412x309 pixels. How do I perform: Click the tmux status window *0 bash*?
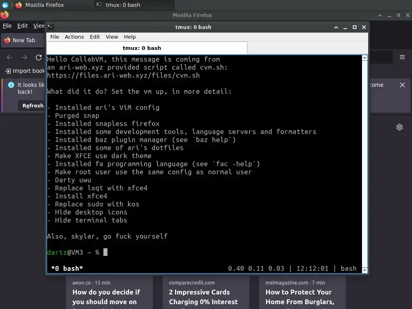coord(67,268)
